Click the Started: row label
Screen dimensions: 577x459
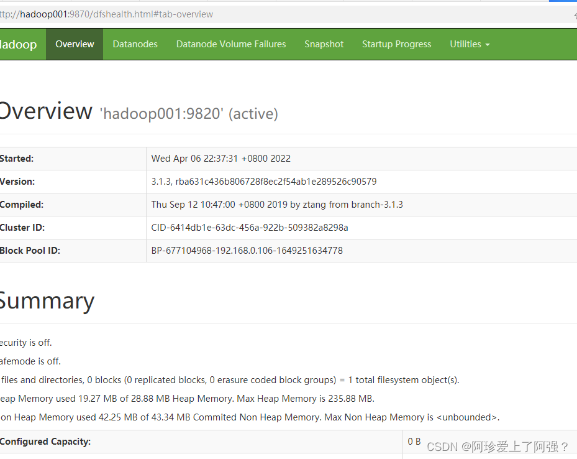pyautogui.click(x=17, y=159)
